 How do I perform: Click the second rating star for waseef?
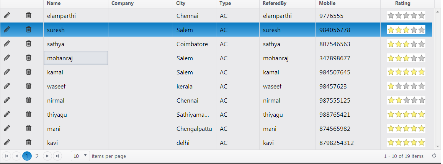pyautogui.click(x=399, y=86)
